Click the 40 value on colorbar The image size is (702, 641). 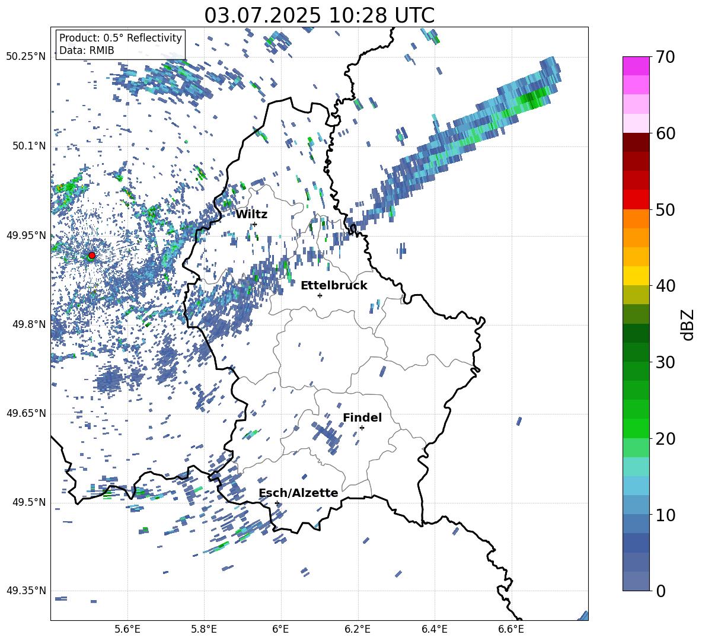665,286
